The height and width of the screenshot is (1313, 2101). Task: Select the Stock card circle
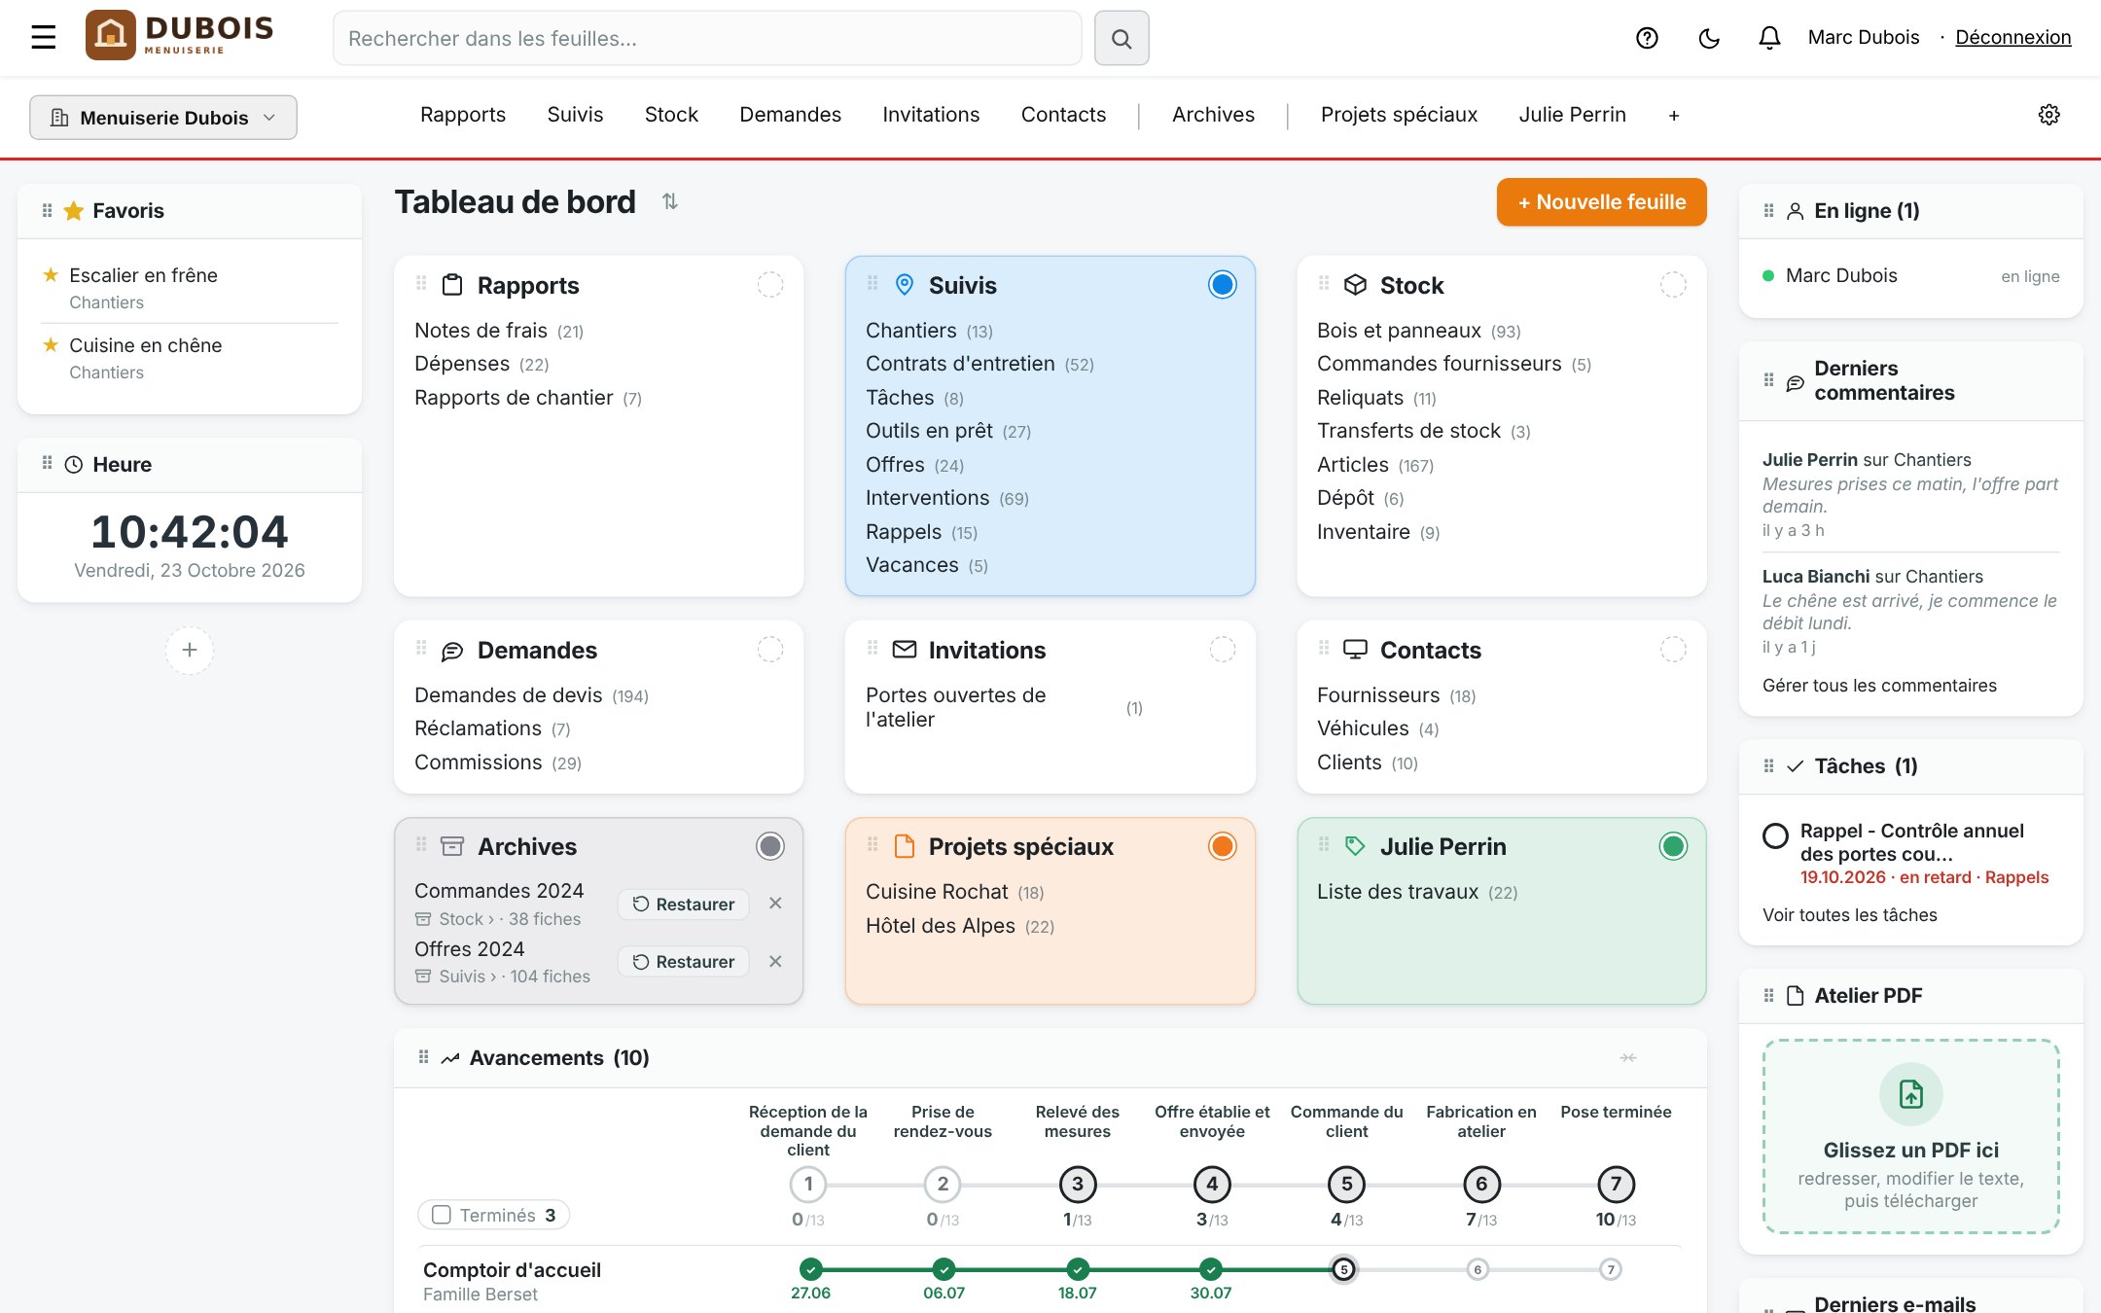[x=1673, y=284]
